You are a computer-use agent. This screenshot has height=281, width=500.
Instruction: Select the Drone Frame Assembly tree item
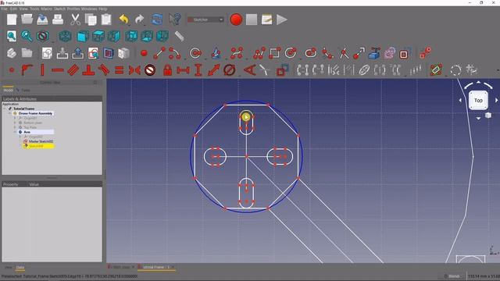(x=35, y=113)
